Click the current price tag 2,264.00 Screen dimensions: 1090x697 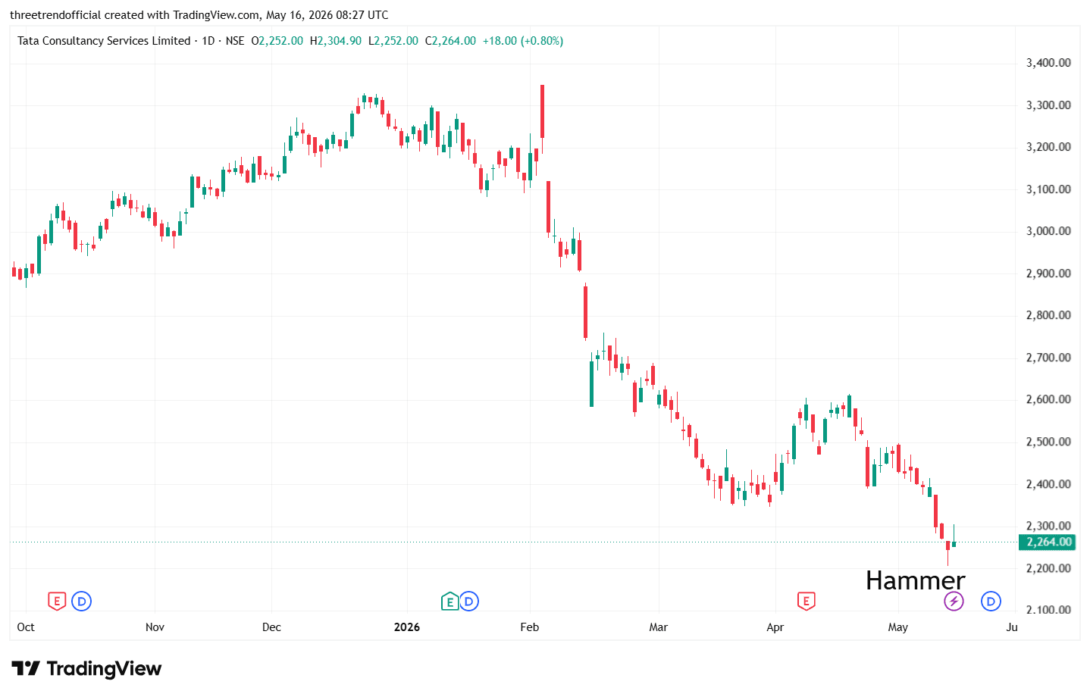click(x=1048, y=542)
